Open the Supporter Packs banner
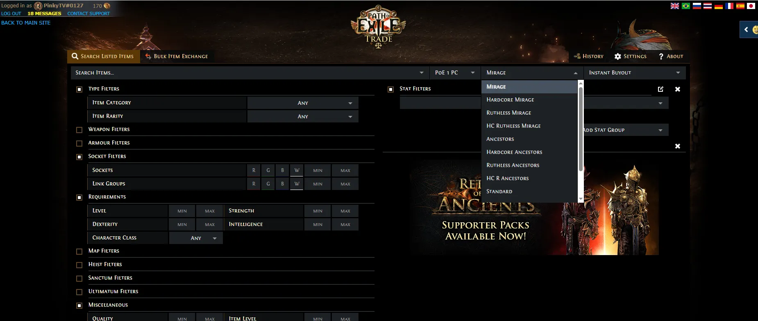758x321 pixels. click(534, 208)
